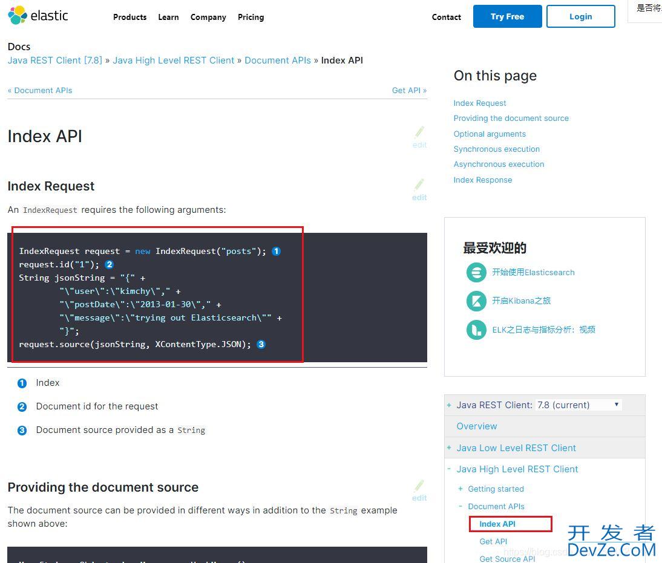Viewport: 662px width, 563px height.
Task: Jump to Providing the document source section
Action: [511, 118]
